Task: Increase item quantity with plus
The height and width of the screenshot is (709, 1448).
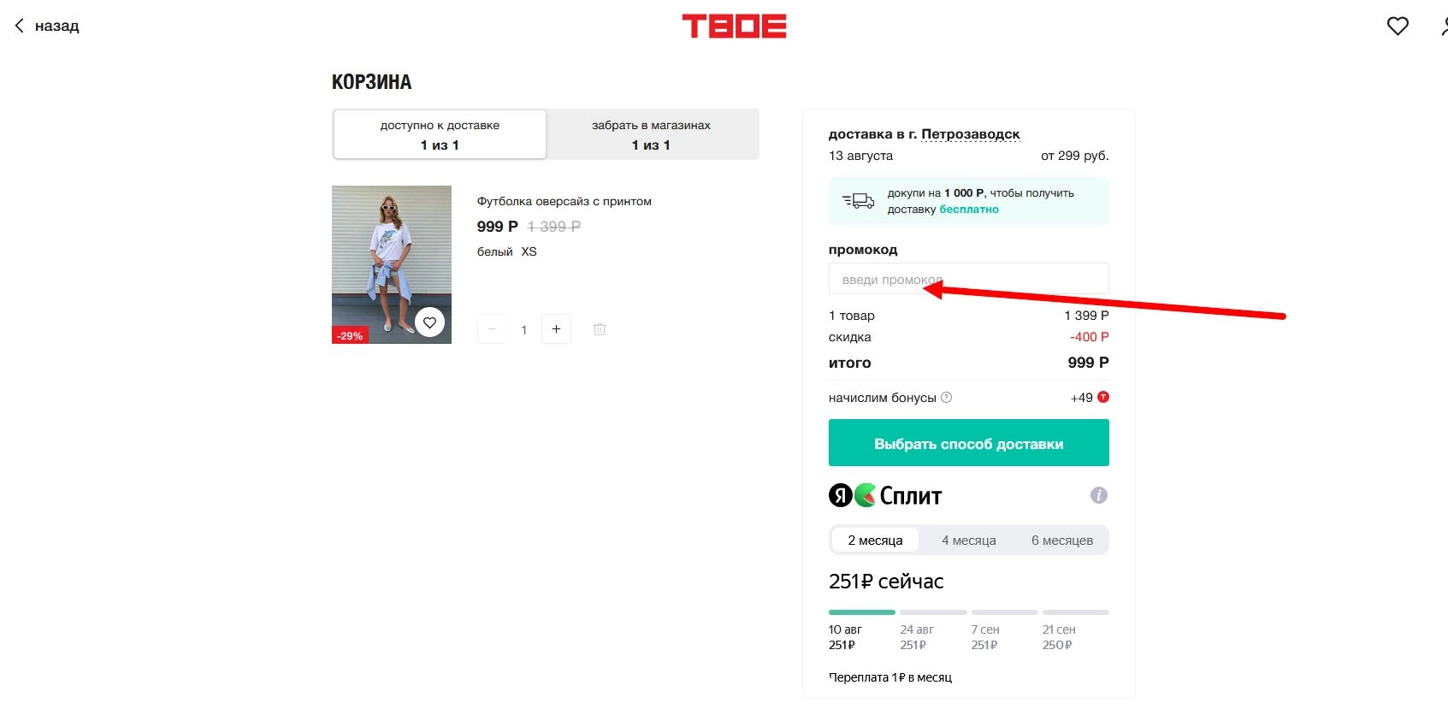Action: click(556, 328)
